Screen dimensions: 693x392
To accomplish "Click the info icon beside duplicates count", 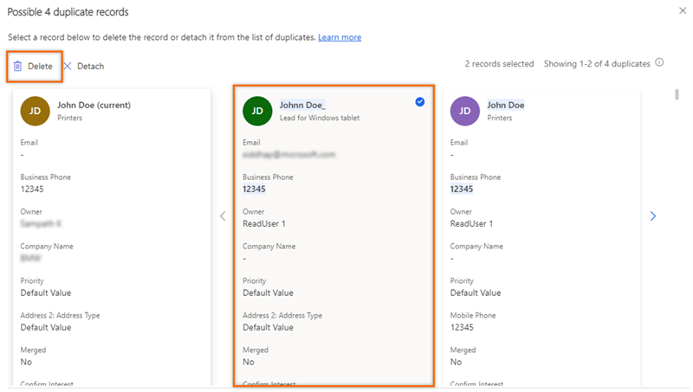I will (x=659, y=62).
